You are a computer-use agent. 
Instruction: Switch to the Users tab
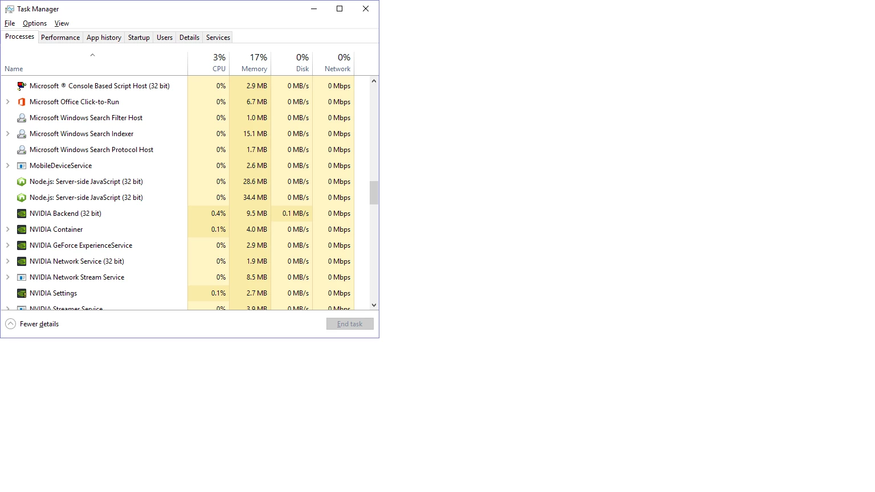click(x=165, y=38)
